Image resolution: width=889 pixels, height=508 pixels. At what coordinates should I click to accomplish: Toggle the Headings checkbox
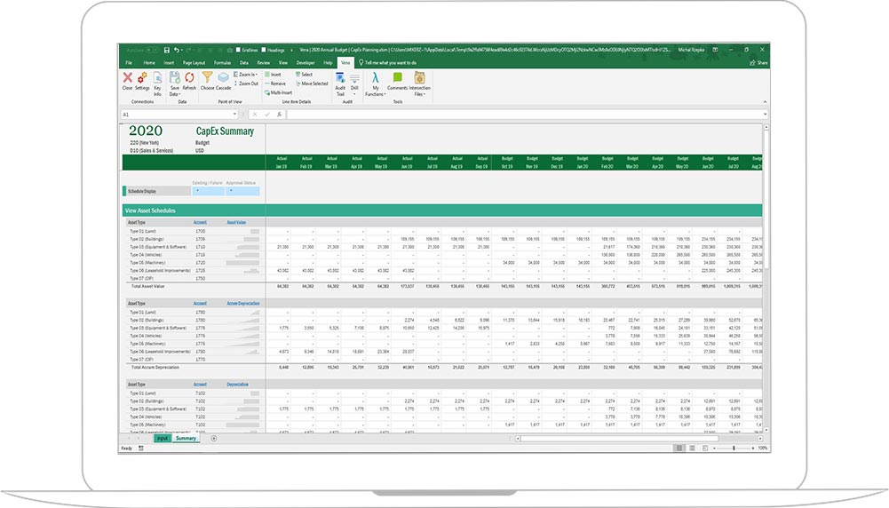coord(264,50)
